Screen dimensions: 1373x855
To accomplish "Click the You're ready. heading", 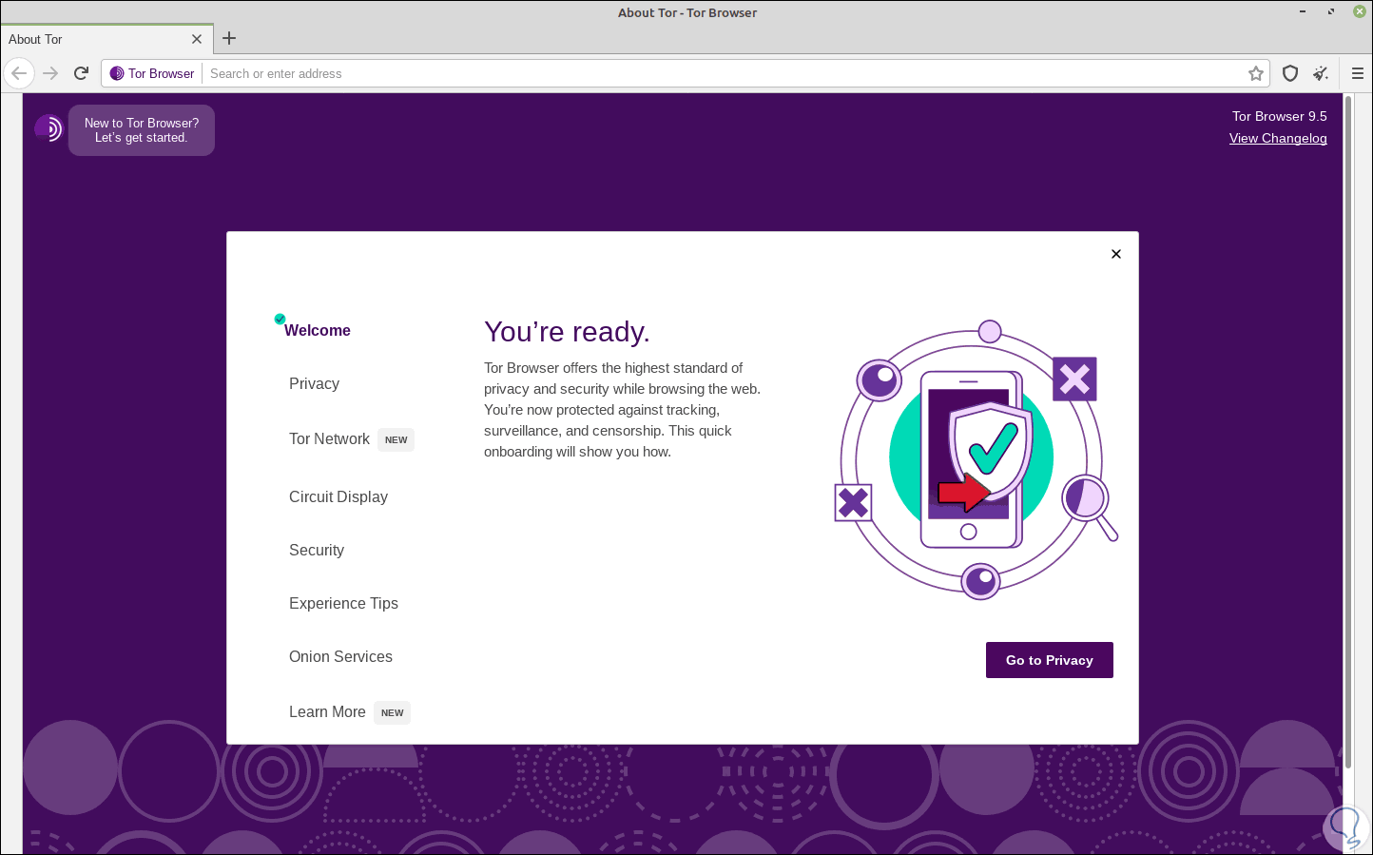I will (567, 332).
